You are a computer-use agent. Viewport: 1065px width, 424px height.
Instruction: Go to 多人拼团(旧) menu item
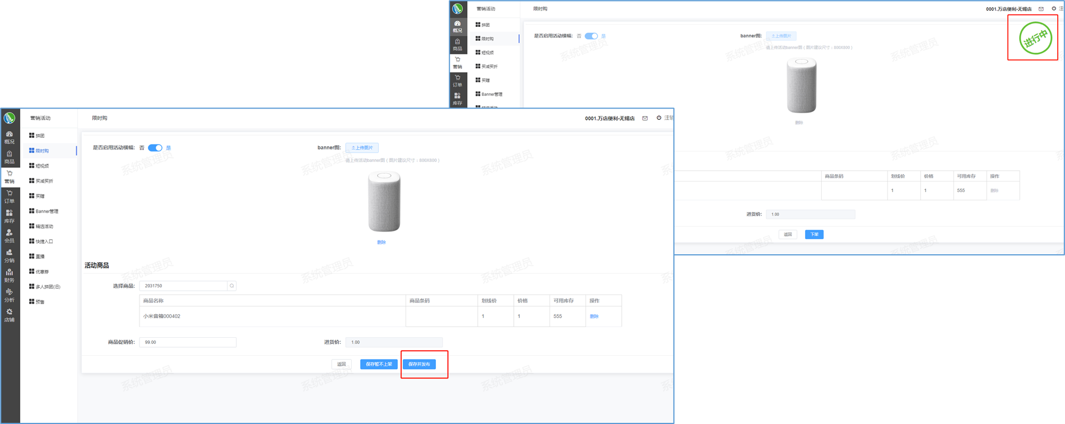point(48,287)
